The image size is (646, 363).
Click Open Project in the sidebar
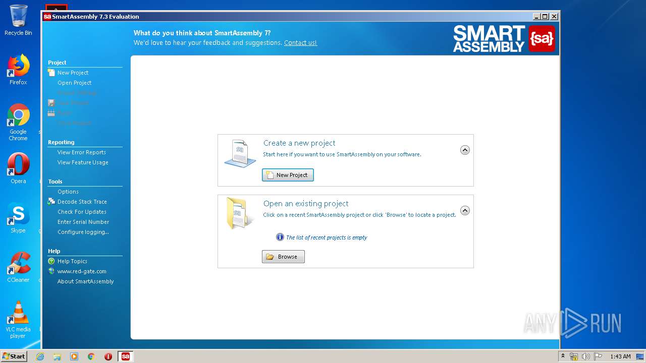click(74, 83)
